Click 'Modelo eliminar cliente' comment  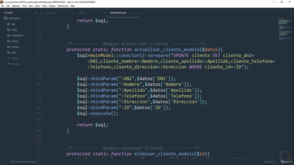133,148
